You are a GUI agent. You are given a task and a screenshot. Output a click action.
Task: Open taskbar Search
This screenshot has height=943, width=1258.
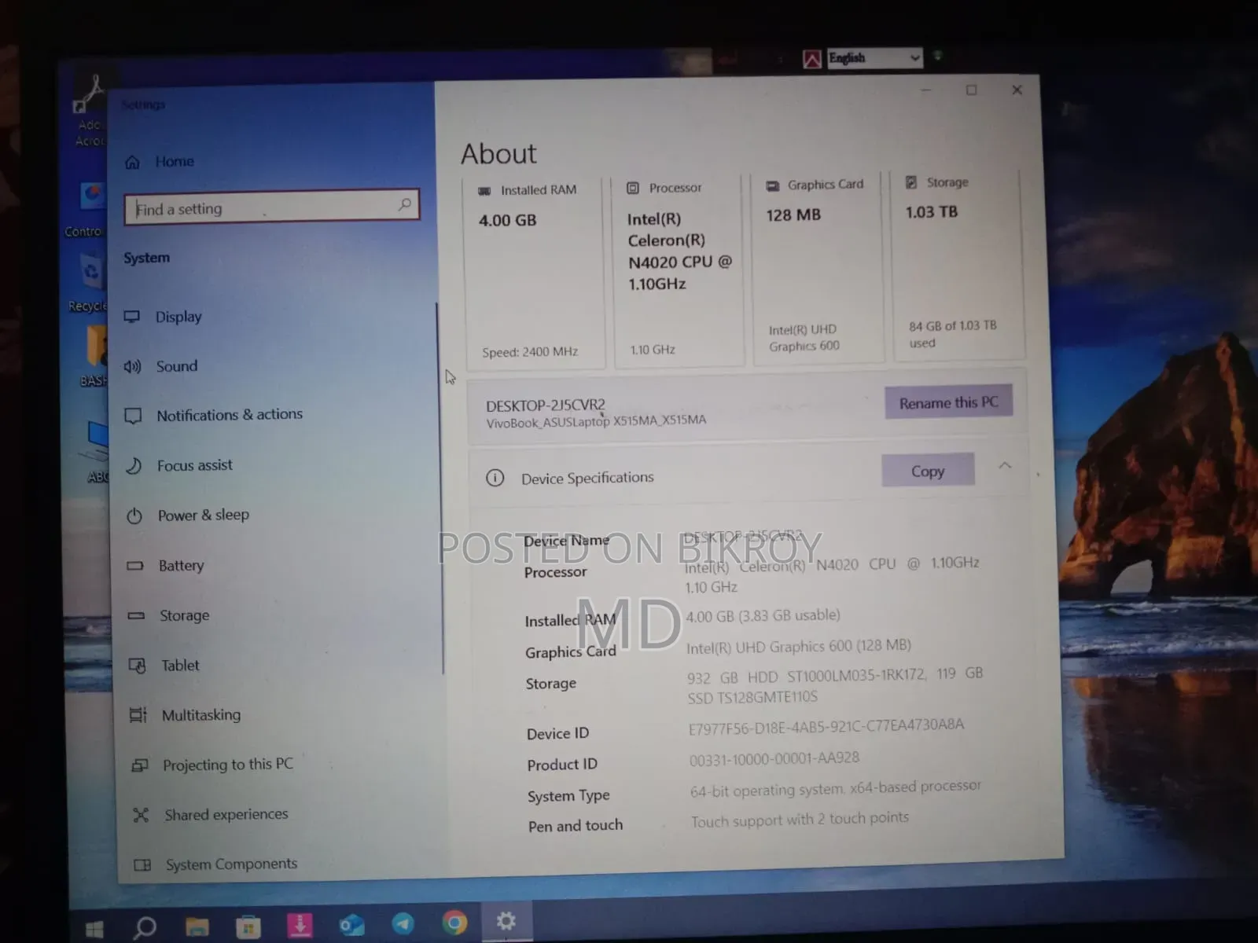(x=145, y=926)
